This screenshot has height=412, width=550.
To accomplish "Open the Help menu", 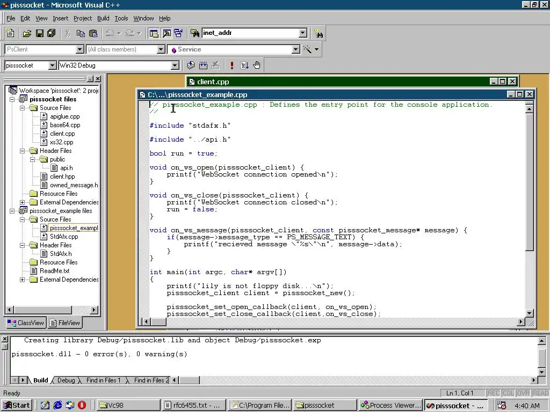I will click(x=165, y=18).
